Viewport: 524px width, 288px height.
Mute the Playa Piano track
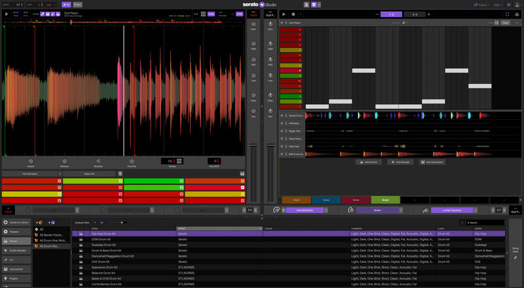point(282,139)
